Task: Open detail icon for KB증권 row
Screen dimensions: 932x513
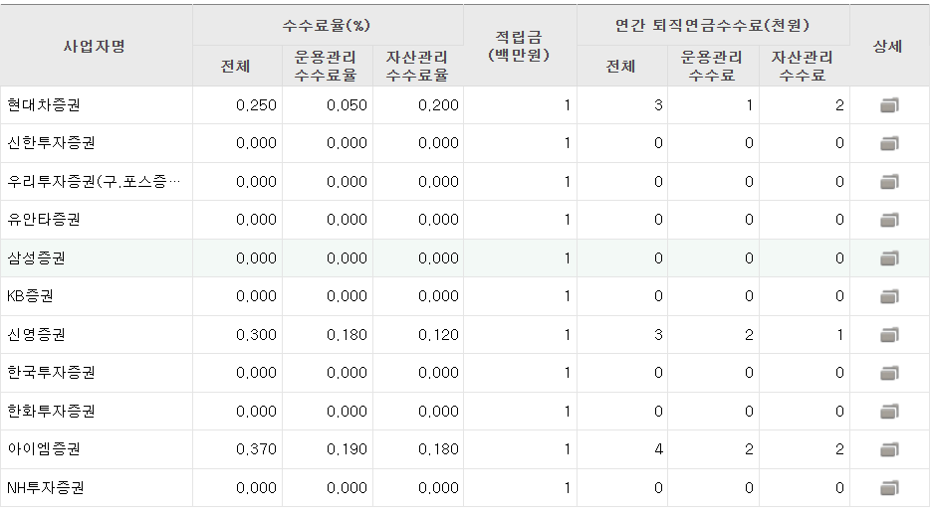Action: click(x=889, y=296)
